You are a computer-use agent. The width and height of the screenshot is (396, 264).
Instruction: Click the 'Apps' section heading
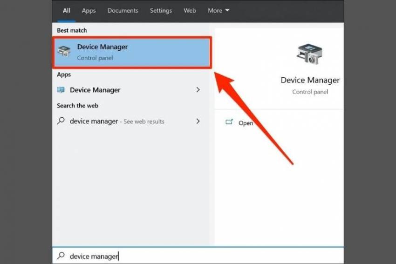point(64,74)
